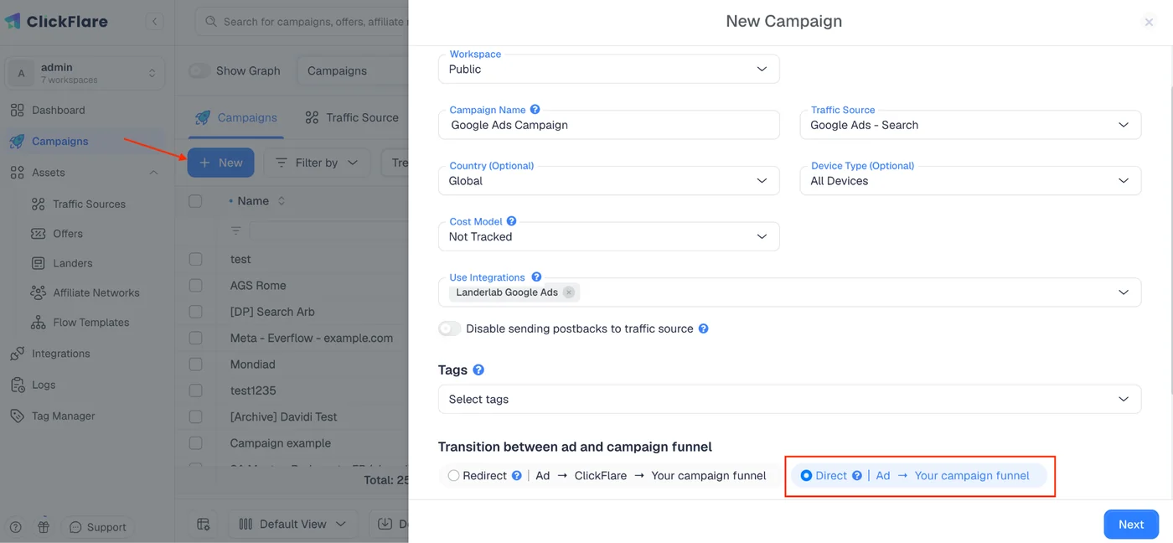Viewport: 1173px width, 543px height.
Task: Click the Next button
Action: click(1131, 525)
